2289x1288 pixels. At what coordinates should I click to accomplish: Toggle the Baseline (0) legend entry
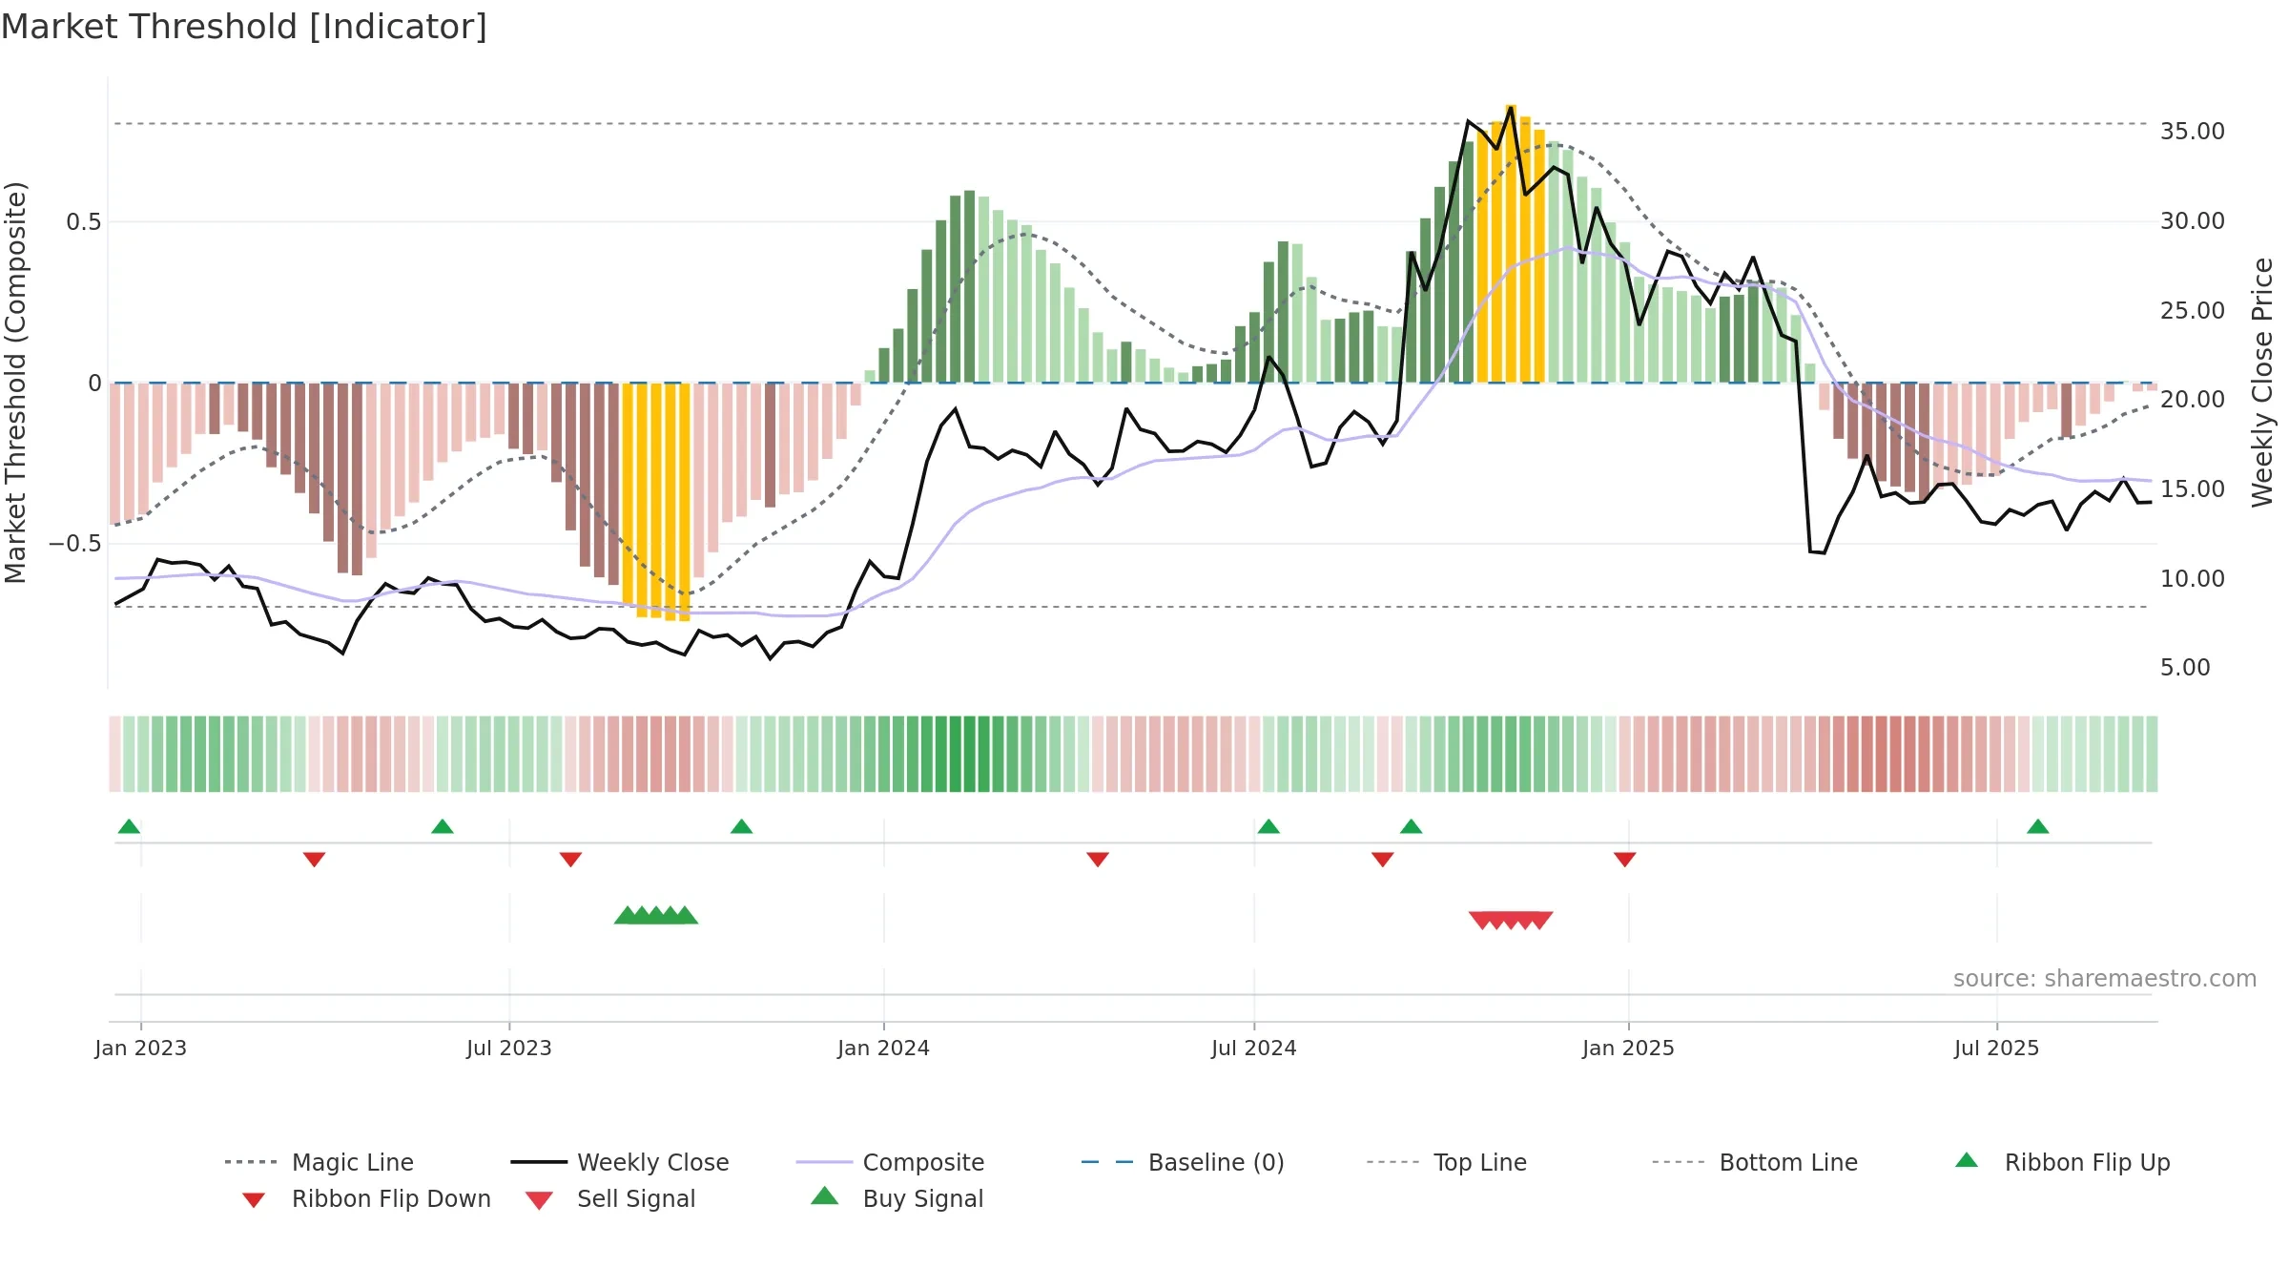[1183, 1162]
